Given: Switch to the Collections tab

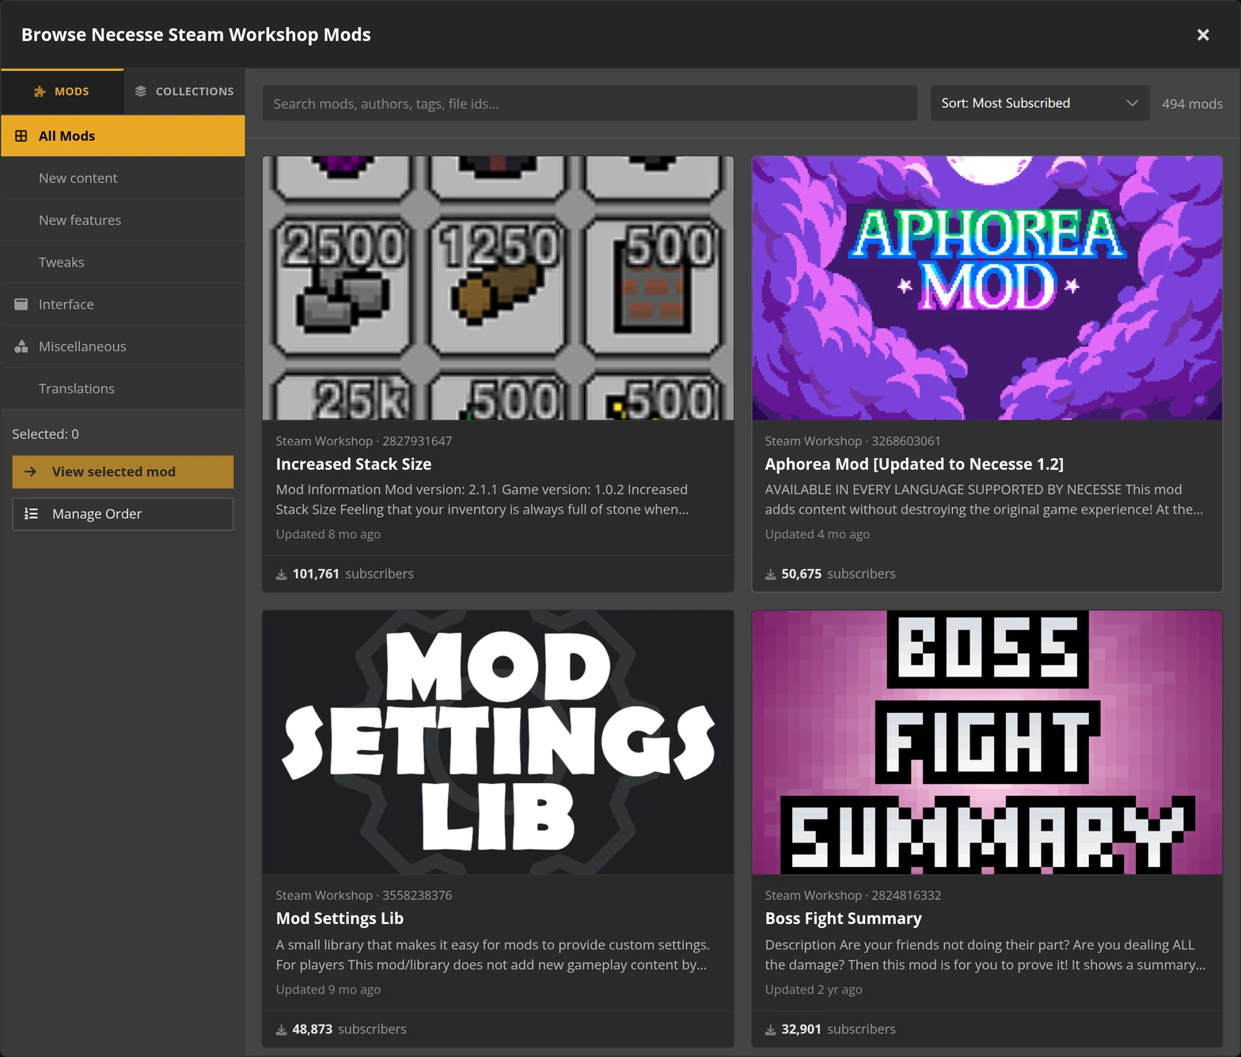Looking at the screenshot, I should point(184,91).
